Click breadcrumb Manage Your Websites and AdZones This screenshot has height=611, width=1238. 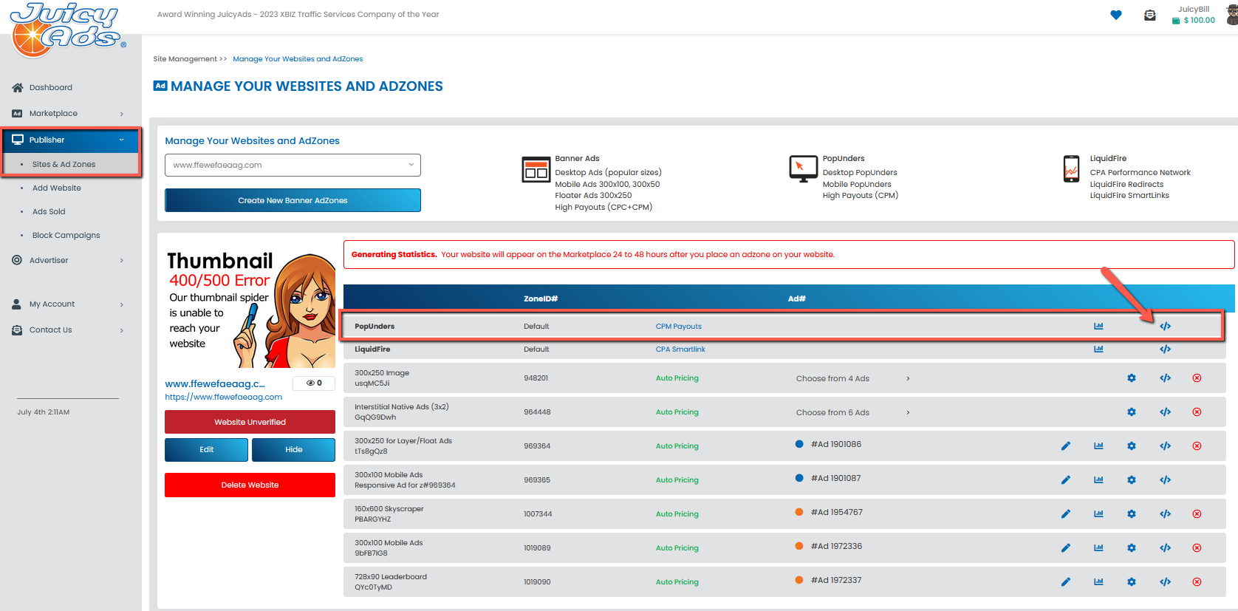[x=298, y=59]
